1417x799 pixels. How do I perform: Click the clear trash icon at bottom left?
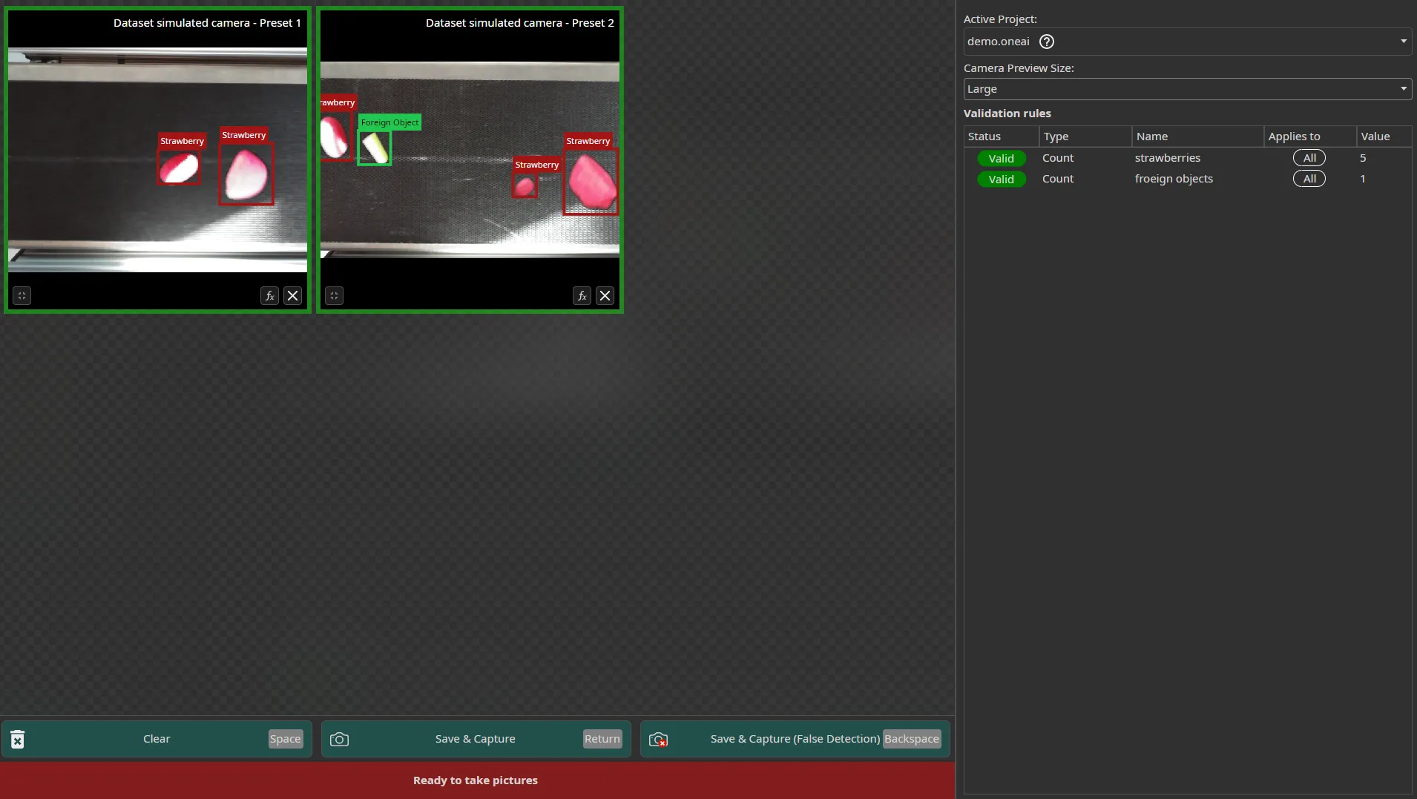(x=16, y=738)
